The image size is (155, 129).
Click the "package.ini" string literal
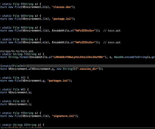coord(62,19)
